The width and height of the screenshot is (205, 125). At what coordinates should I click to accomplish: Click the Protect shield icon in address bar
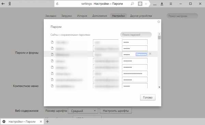click(x=140, y=4)
